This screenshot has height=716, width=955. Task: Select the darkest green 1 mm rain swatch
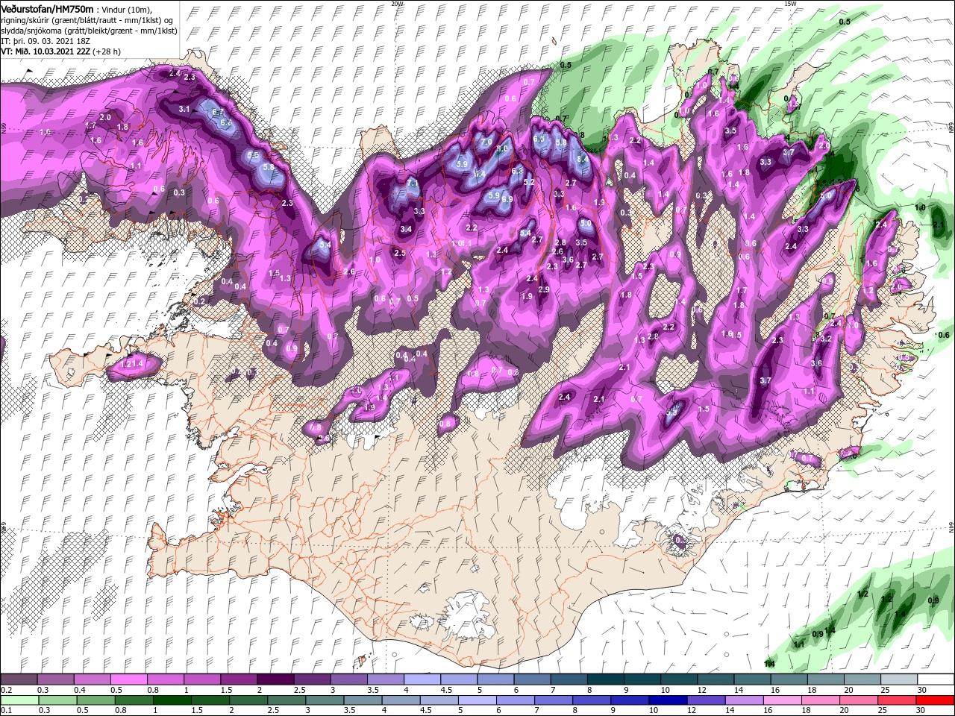coord(172,700)
